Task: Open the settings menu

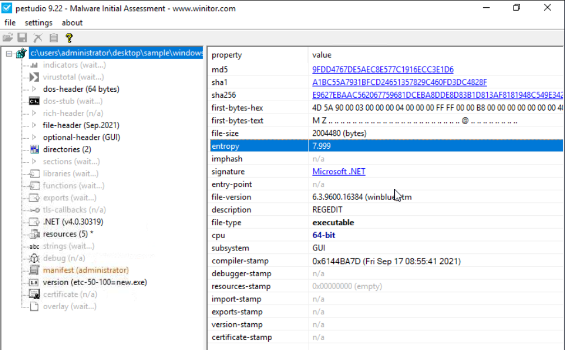Action: pos(38,23)
